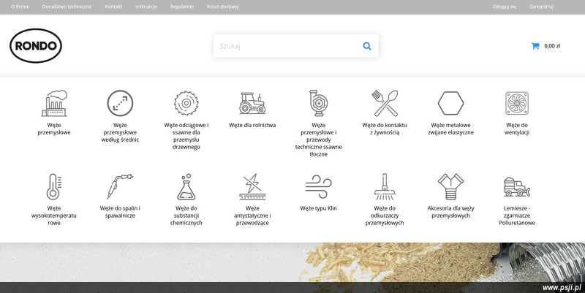
Task: Click the magnifier search icon
Action: tap(367, 46)
